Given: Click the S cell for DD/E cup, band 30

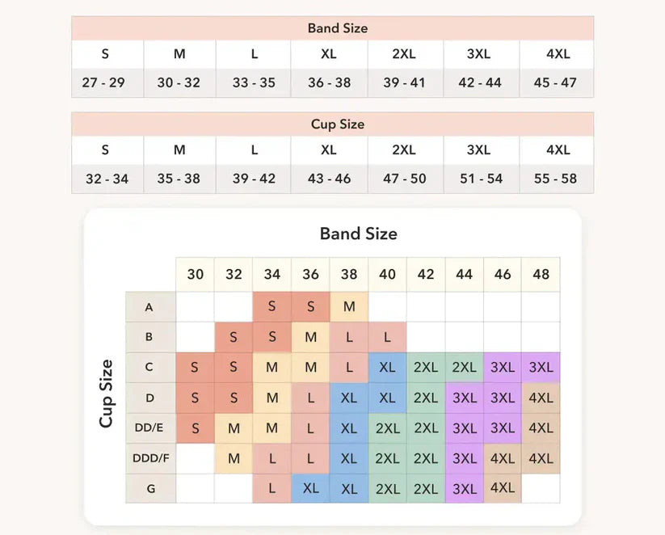Looking at the screenshot, I should pyautogui.click(x=195, y=428).
